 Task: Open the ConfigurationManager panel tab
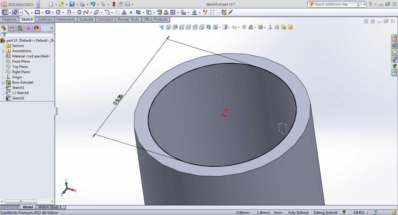(20, 28)
